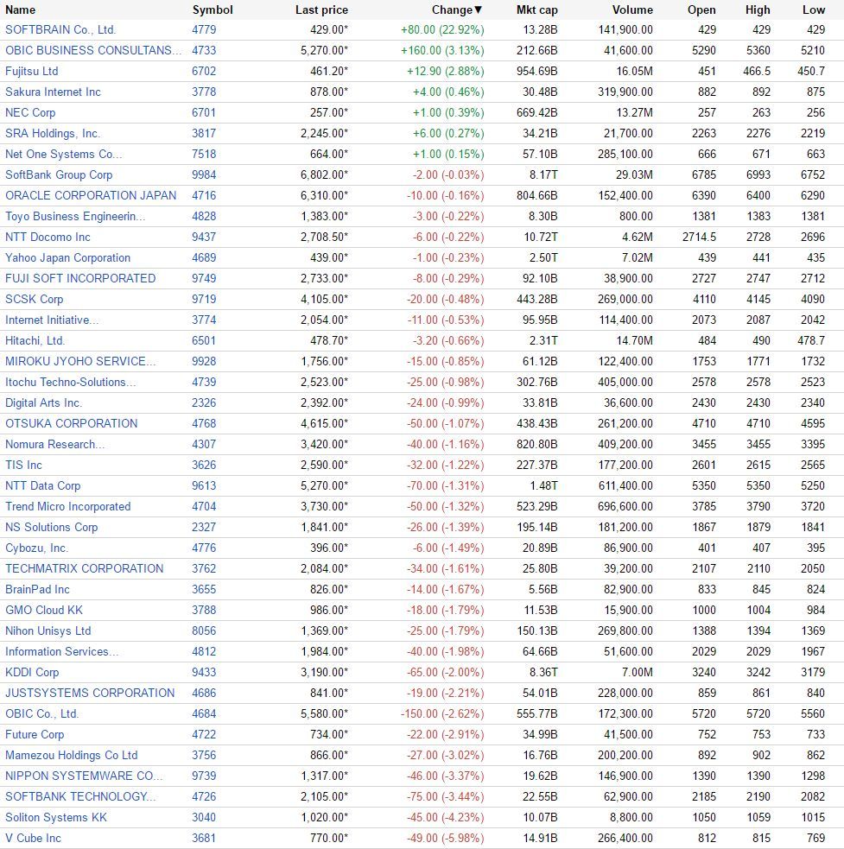Open Trend Micro Incorporated link
The width and height of the screenshot is (844, 849).
click(x=67, y=506)
